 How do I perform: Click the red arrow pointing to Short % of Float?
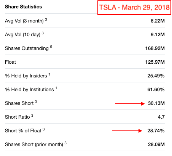click(127, 131)
